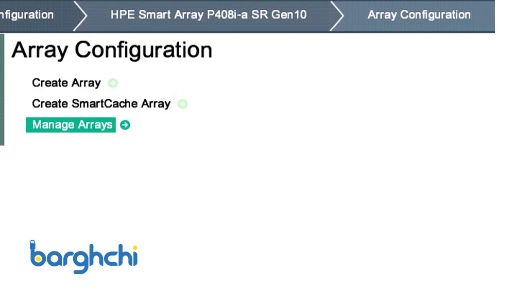The width and height of the screenshot is (515, 289).
Task: Click the arrow icon next to Manage Arrays
Action: 125,125
